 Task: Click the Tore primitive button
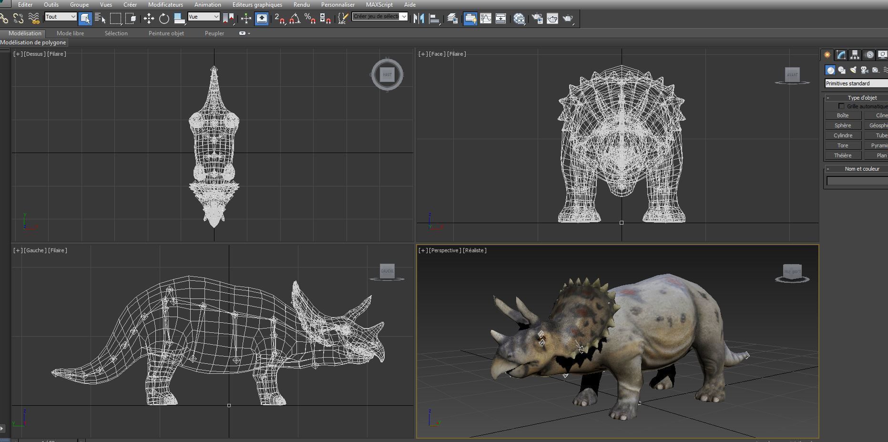pos(843,145)
